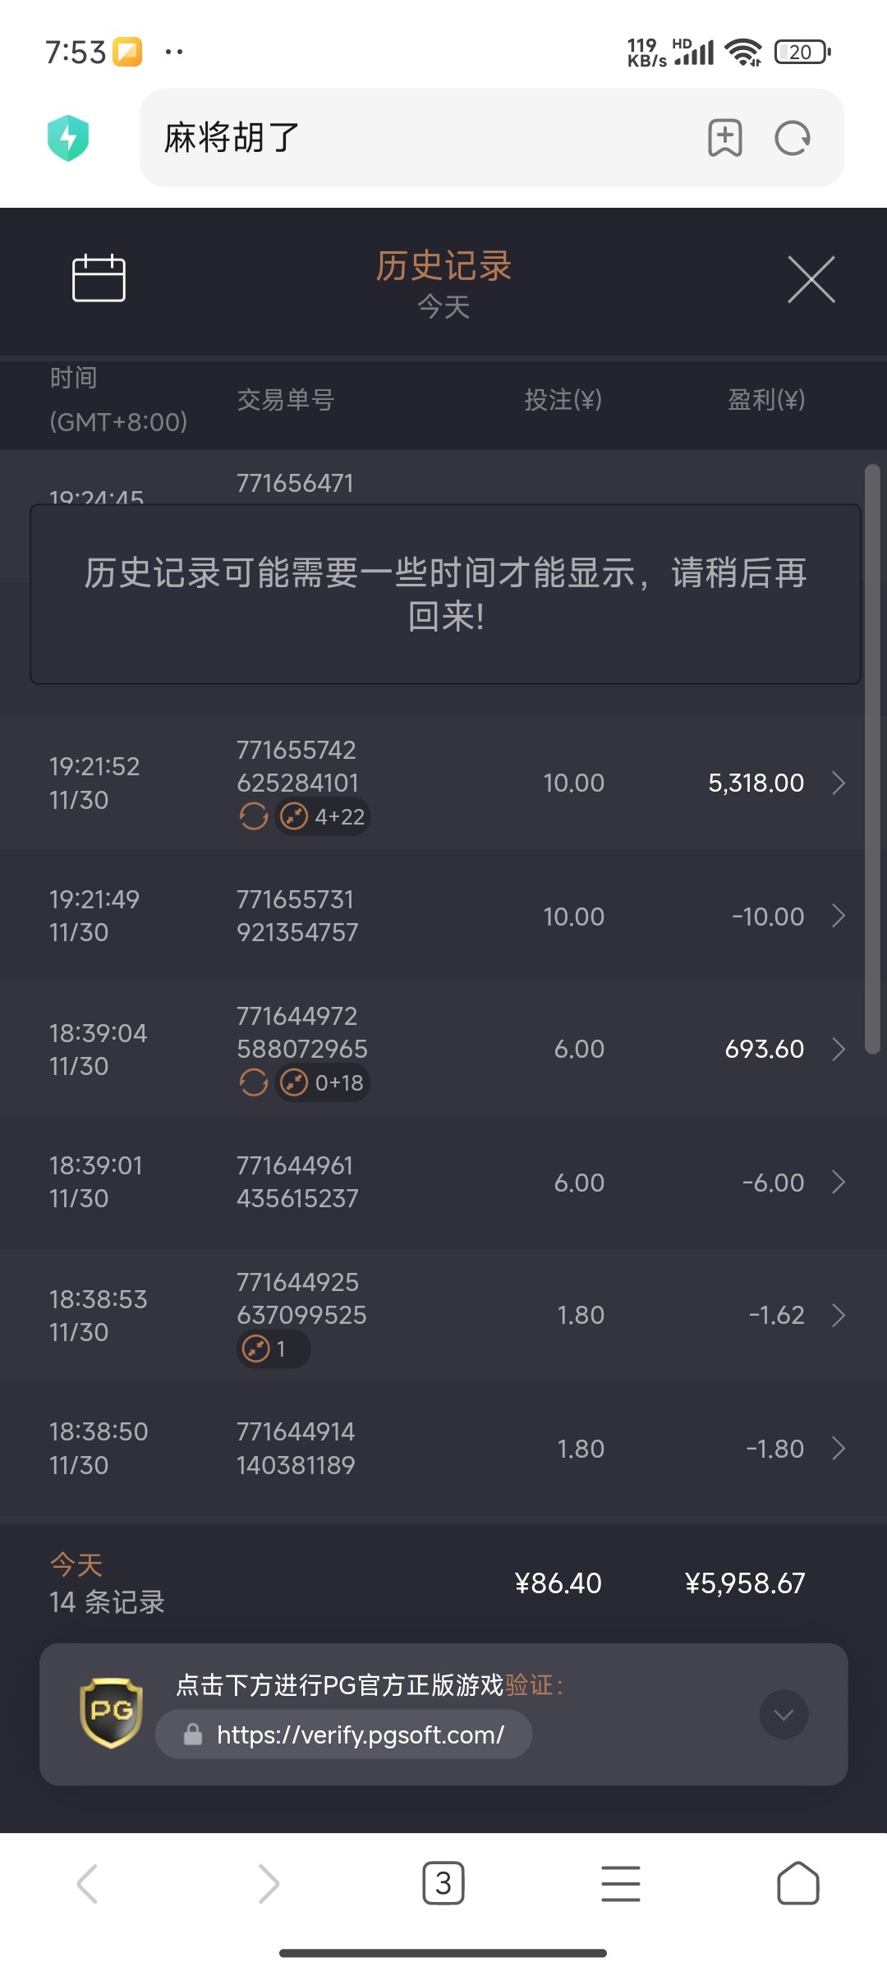Close the history records panel

coord(811,279)
